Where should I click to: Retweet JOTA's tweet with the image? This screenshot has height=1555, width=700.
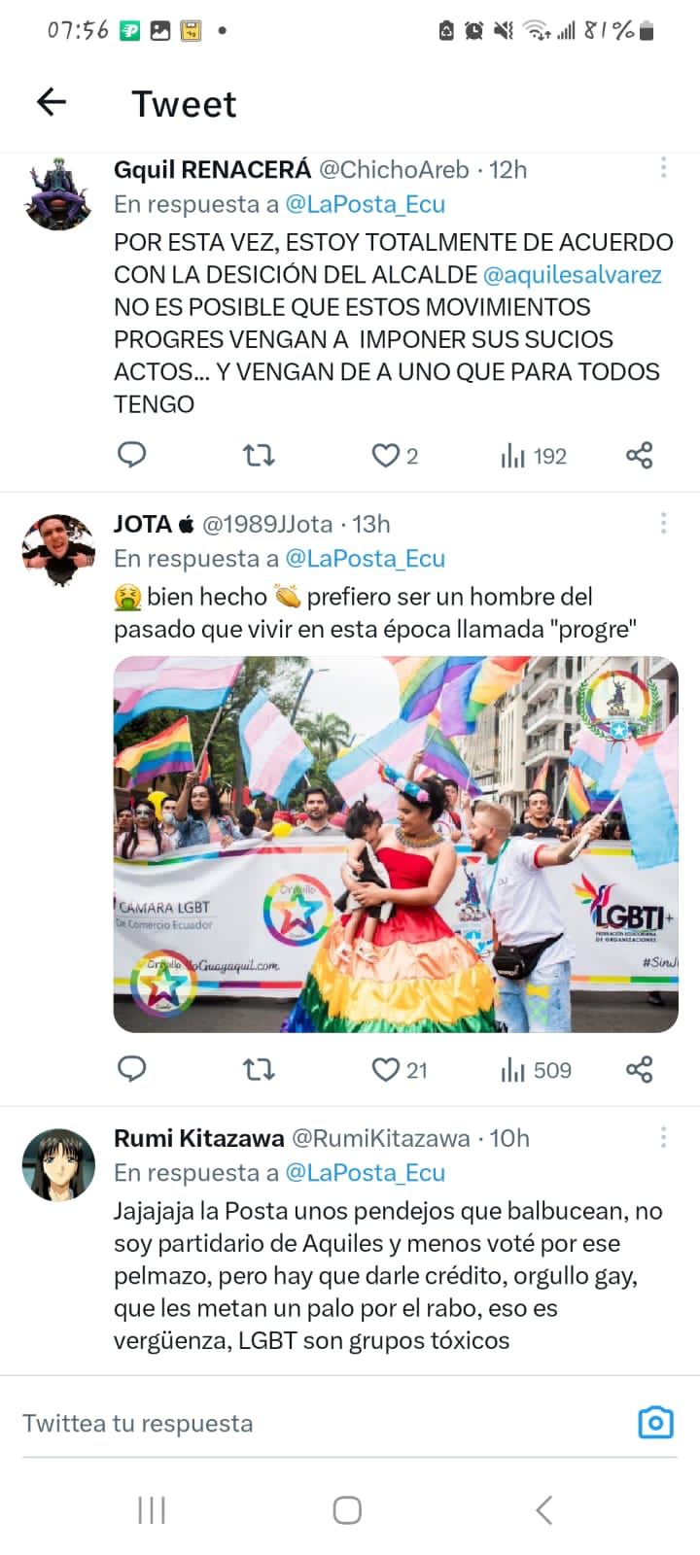[259, 1070]
